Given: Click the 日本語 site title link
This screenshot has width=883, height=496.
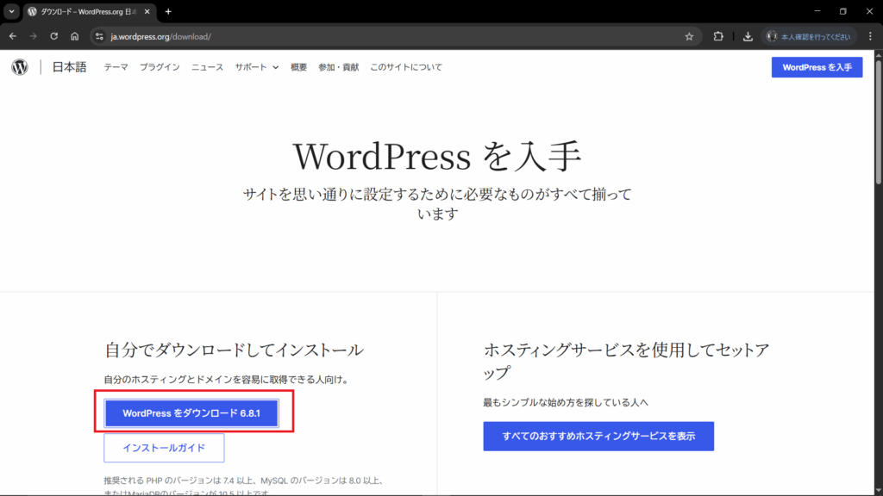Looking at the screenshot, I should click(x=69, y=67).
